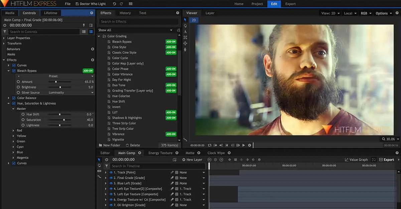
Task: Open the Value Graph in the timeline toolbar
Action: (356, 159)
